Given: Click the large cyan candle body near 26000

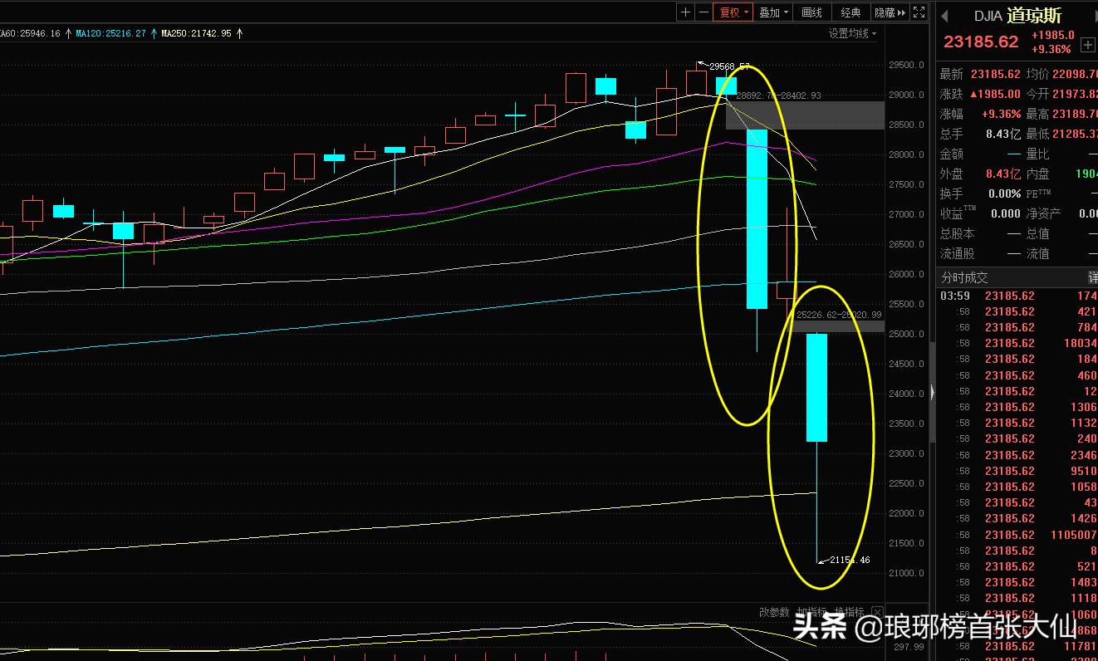Looking at the screenshot, I should [757, 219].
